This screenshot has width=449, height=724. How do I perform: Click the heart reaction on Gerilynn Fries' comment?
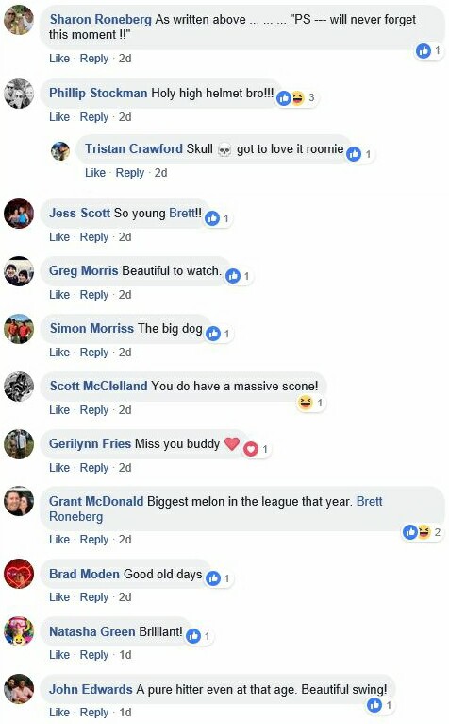250,449
